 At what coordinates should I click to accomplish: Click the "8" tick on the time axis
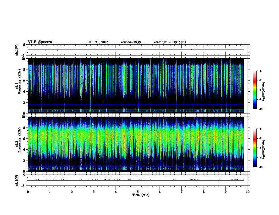pyautogui.click(x=204, y=192)
